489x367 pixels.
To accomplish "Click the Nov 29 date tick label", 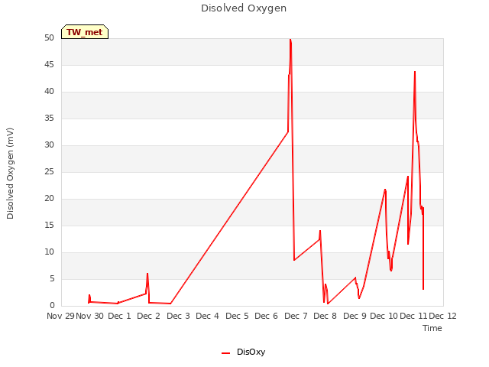I will coord(60,316).
